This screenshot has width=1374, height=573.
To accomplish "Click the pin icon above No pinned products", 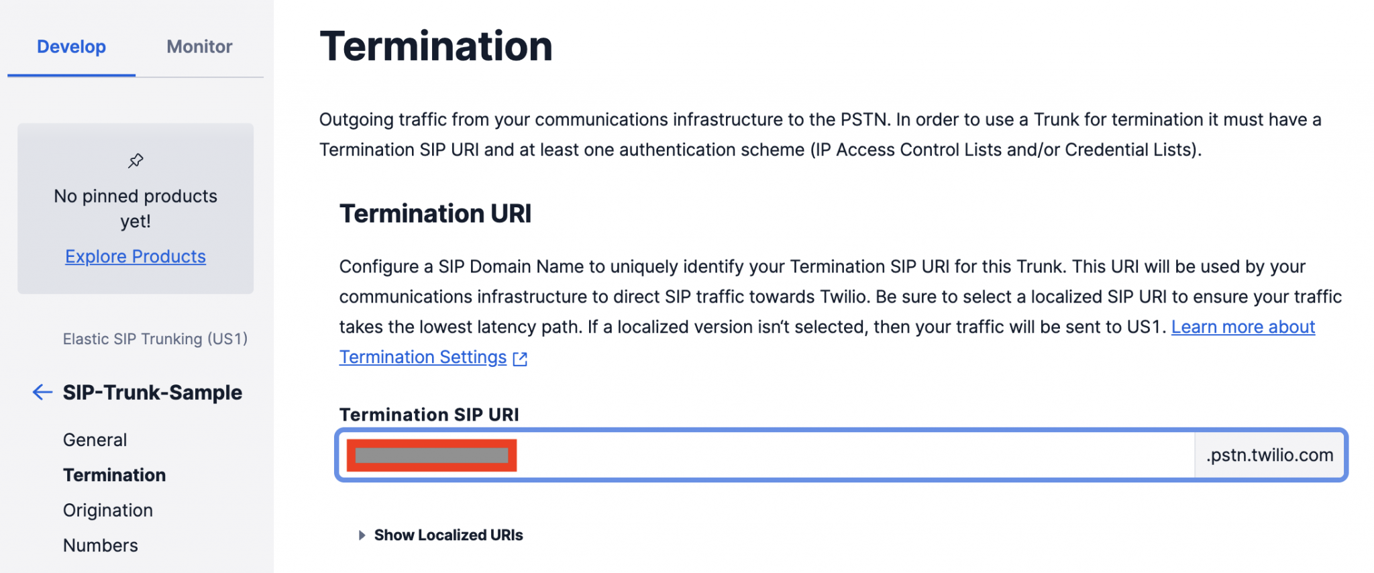I will [x=135, y=160].
